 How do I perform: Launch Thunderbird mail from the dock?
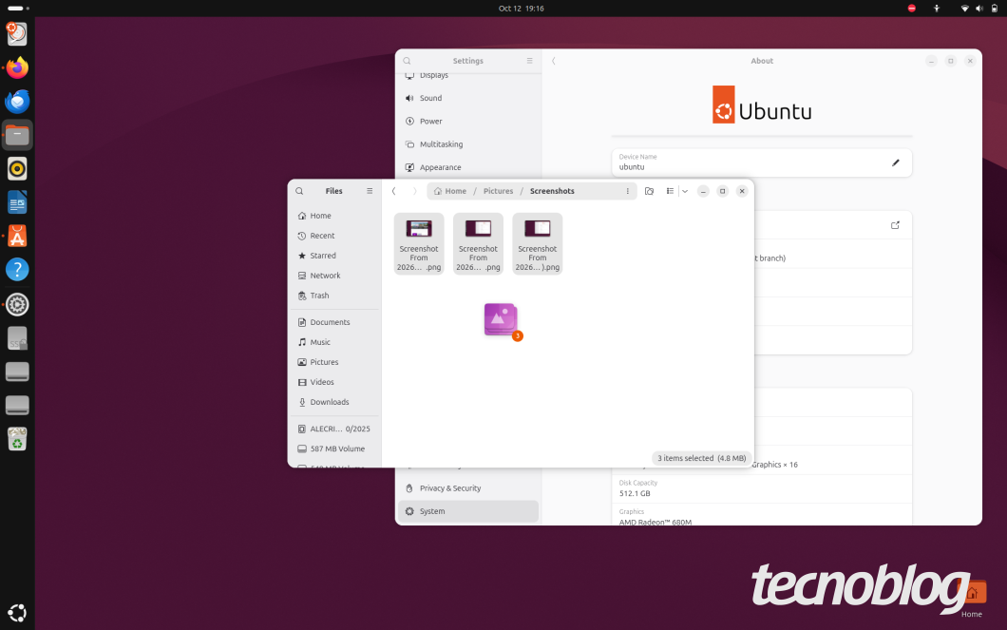pyautogui.click(x=17, y=102)
